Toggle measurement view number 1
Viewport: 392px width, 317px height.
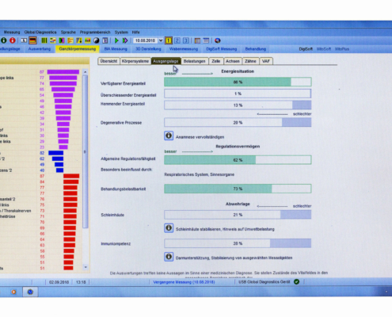(169, 40)
